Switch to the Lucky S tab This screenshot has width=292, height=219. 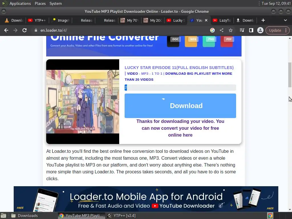click(176, 20)
